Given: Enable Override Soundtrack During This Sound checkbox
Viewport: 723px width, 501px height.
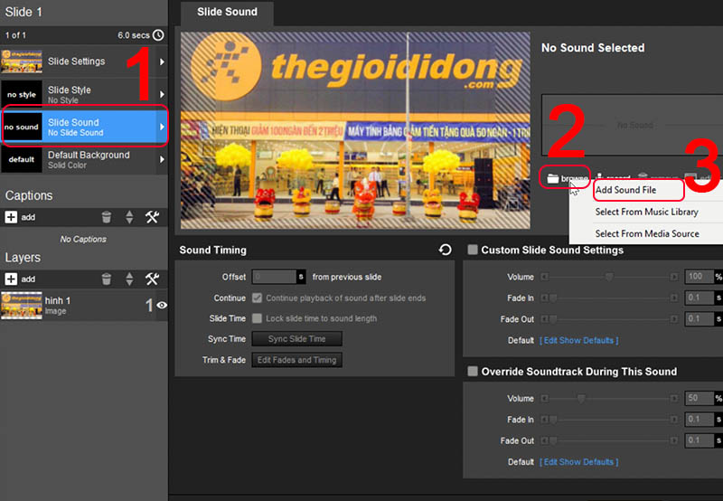Looking at the screenshot, I should tap(473, 371).
